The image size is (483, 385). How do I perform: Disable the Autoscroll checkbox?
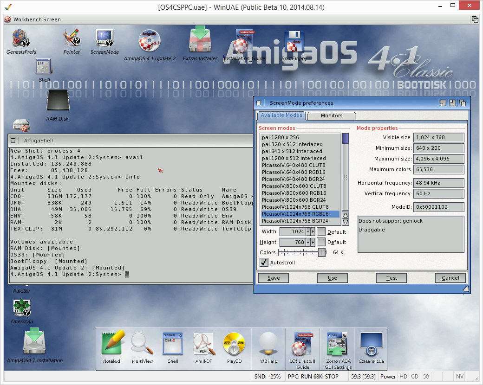[265, 262]
